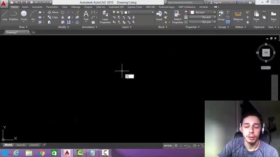The width and height of the screenshot is (280, 157).
Task: Open Layer Properties manager
Action: tap(105, 17)
